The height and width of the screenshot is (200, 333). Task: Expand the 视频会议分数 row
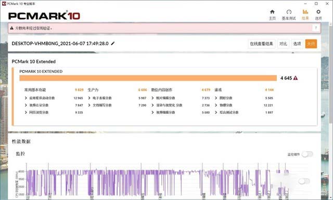pos(26,105)
